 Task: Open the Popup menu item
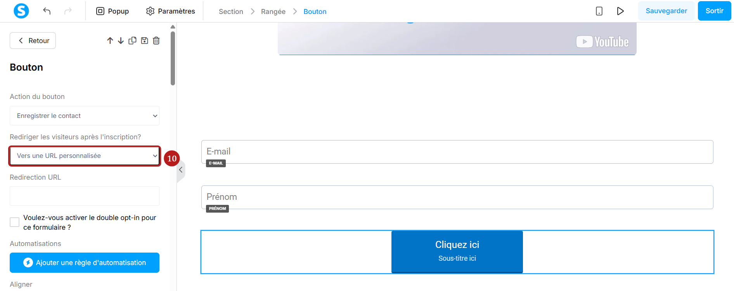(113, 11)
